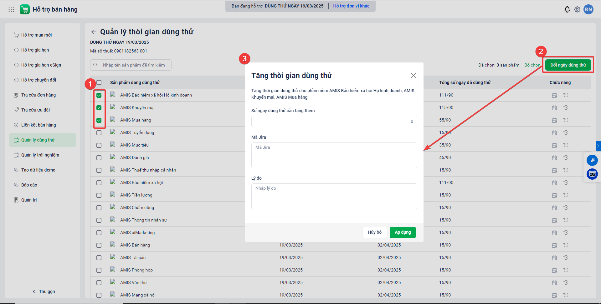
Task: Check the AMIS Tuyển dụng checkbox
Action: 99,133
